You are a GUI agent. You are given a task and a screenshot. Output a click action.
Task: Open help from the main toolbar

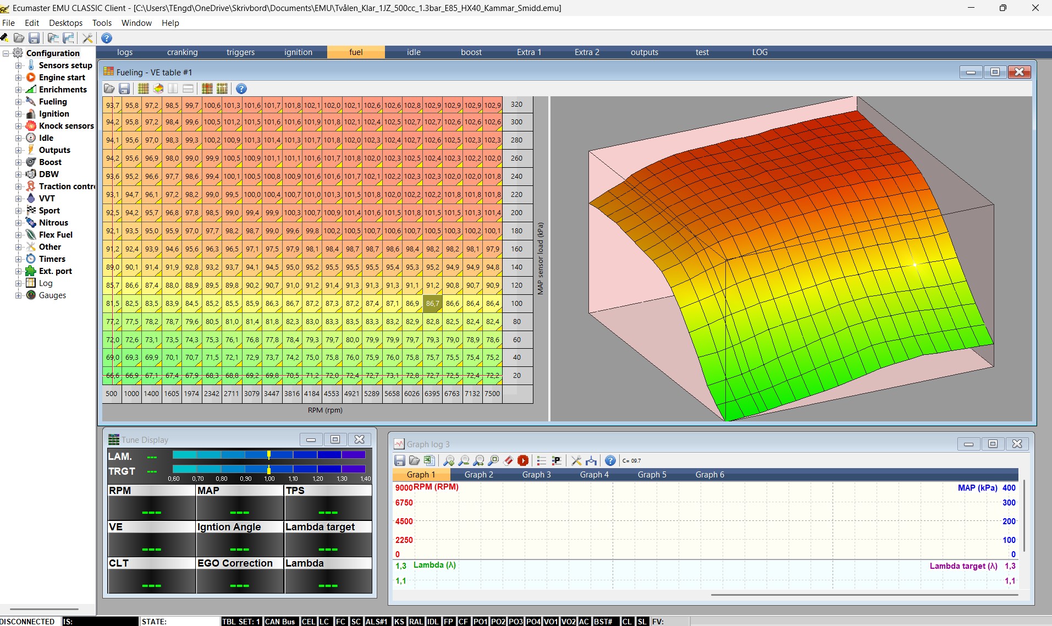click(x=107, y=38)
